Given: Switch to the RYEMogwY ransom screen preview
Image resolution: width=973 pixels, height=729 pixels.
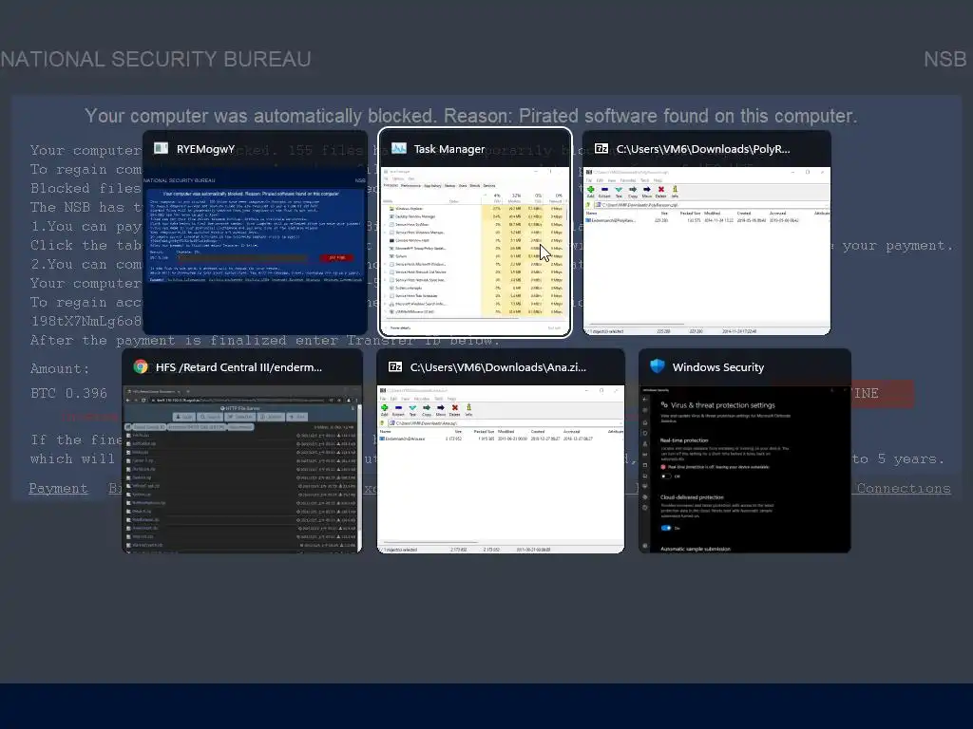Looking at the screenshot, I should (255, 251).
